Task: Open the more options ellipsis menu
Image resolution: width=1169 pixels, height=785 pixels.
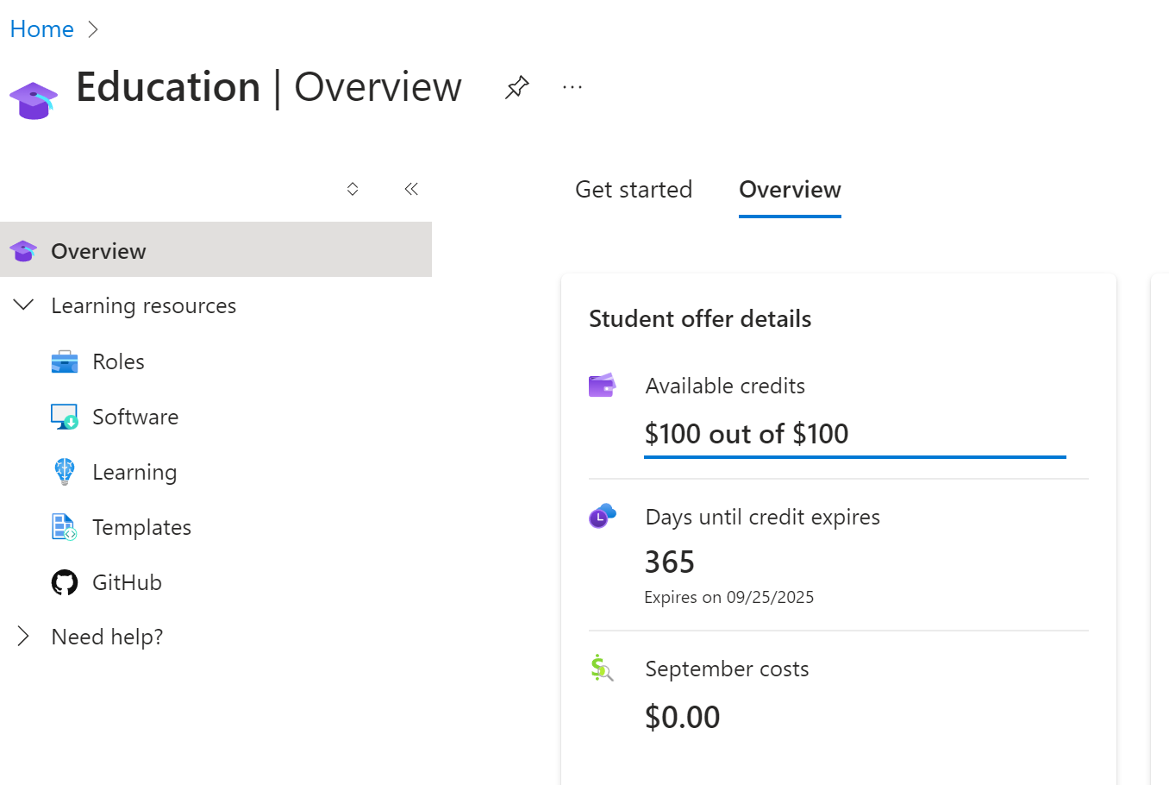Action: (x=572, y=87)
